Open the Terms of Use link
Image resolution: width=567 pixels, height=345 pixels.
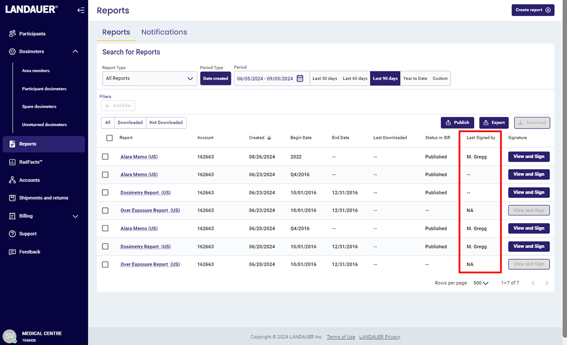341,337
